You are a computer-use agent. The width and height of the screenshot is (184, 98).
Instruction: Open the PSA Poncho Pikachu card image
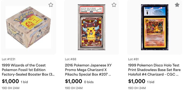(91, 27)
